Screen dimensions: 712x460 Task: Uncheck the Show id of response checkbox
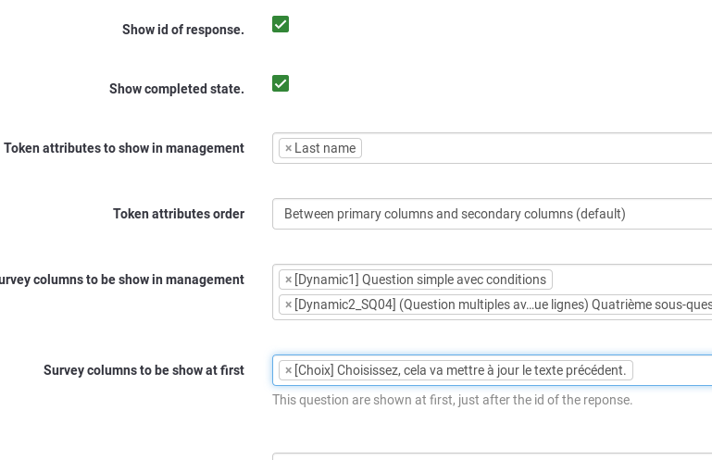[281, 24]
